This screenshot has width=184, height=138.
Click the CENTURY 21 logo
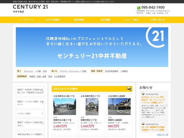click(x=30, y=7)
